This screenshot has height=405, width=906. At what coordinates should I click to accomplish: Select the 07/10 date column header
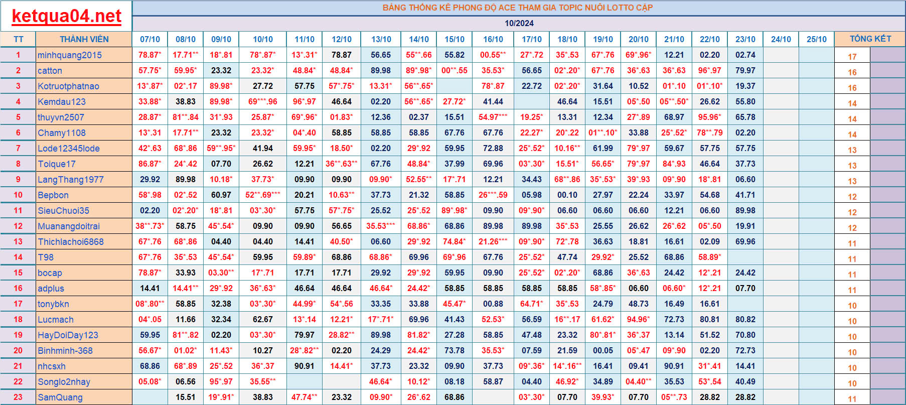[x=150, y=39]
